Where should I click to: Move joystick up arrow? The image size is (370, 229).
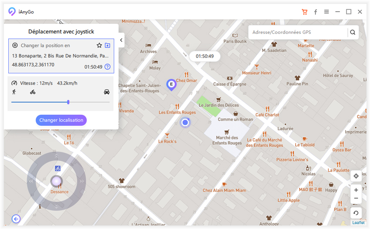pos(56,156)
